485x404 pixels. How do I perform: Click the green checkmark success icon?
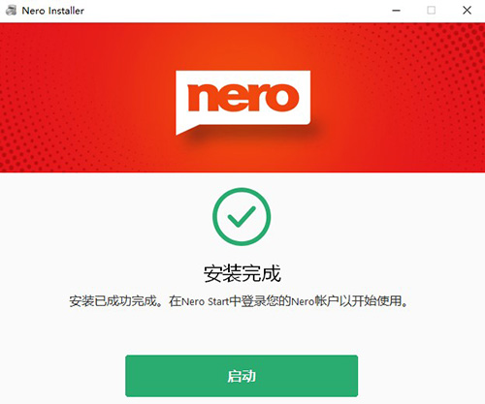coord(242,217)
